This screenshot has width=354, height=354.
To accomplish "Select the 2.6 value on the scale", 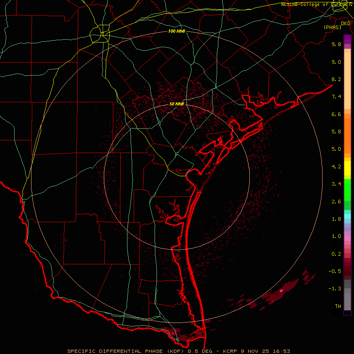I will pyautogui.click(x=336, y=202).
